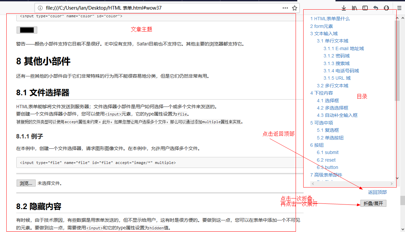
Task: Click the '8 其他小部件' heading
Action: pos(43,61)
